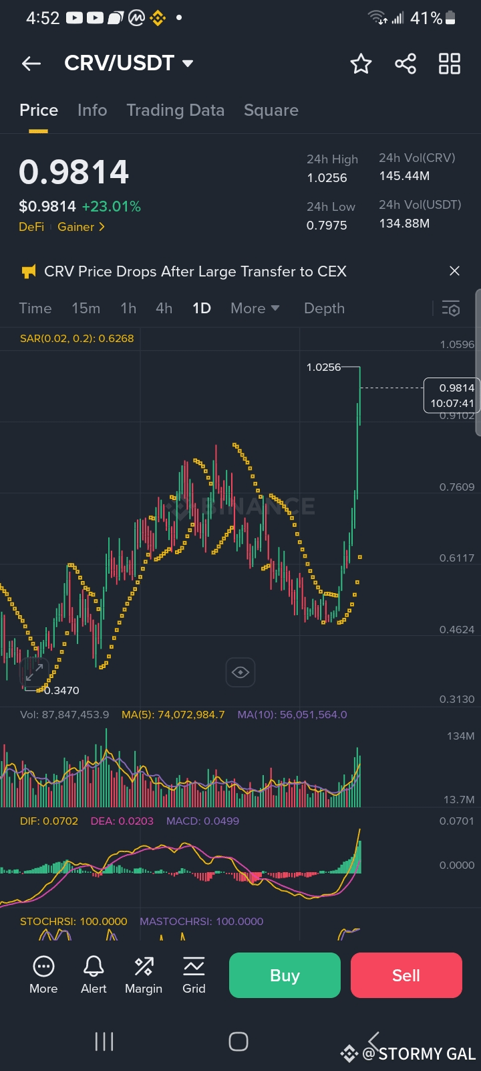Click the +23.01% change value
The image size is (481, 1071).
point(112,206)
